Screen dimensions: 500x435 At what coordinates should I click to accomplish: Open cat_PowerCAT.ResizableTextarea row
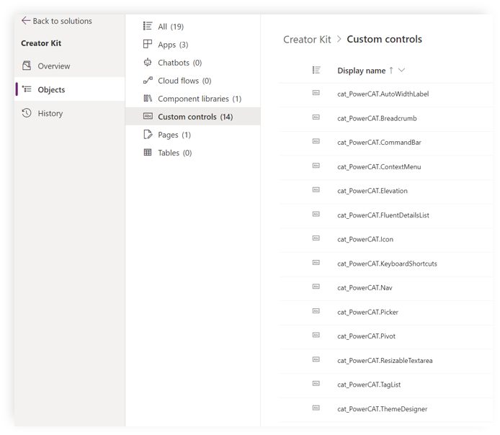pos(386,361)
